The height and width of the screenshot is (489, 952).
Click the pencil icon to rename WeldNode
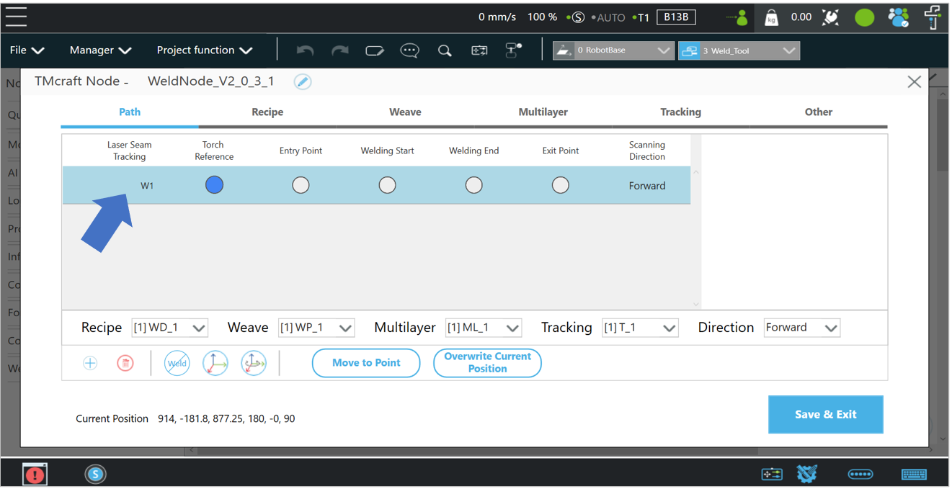303,81
